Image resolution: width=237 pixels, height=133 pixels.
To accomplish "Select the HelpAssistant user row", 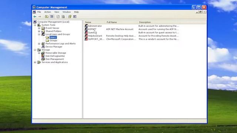I will tap(132, 36).
